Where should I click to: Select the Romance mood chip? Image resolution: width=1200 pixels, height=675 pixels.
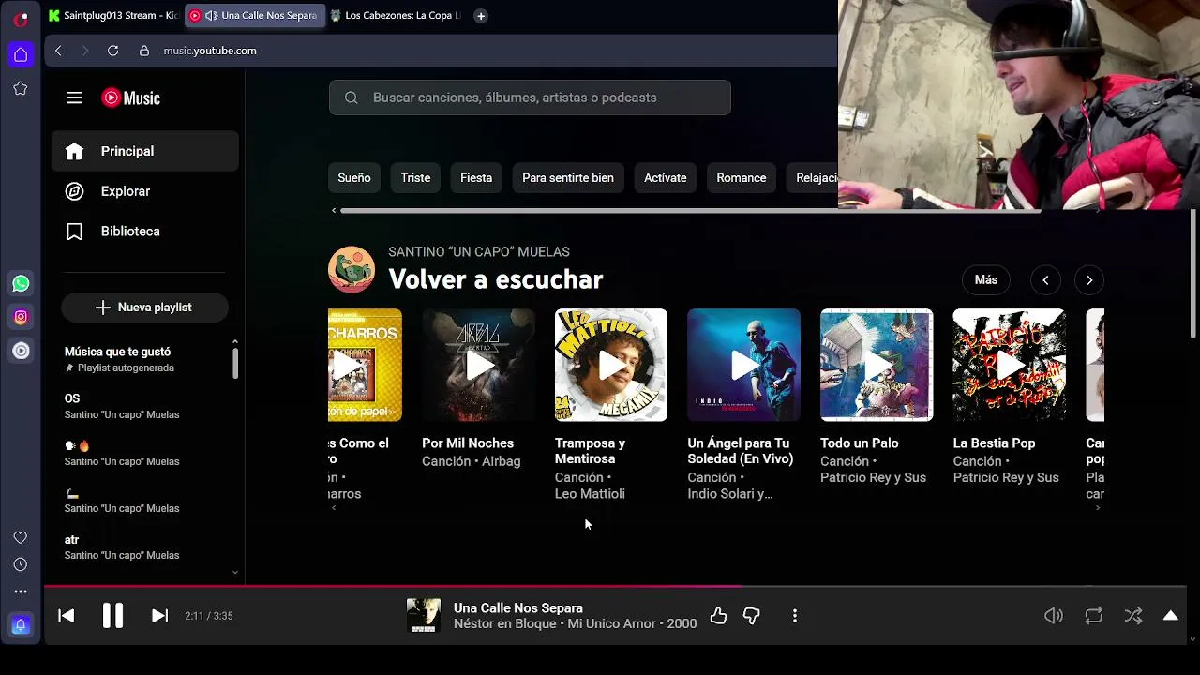742,178
